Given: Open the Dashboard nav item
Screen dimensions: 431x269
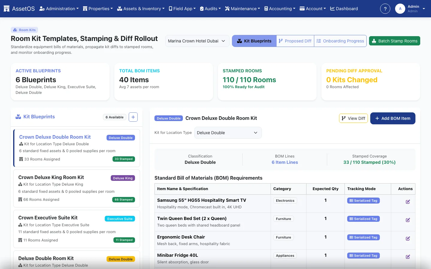Looking at the screenshot, I should (344, 9).
